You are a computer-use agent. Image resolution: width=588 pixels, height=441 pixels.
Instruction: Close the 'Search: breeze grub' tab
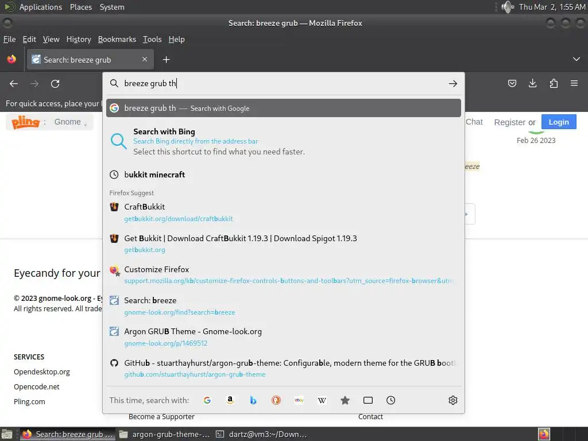144,59
